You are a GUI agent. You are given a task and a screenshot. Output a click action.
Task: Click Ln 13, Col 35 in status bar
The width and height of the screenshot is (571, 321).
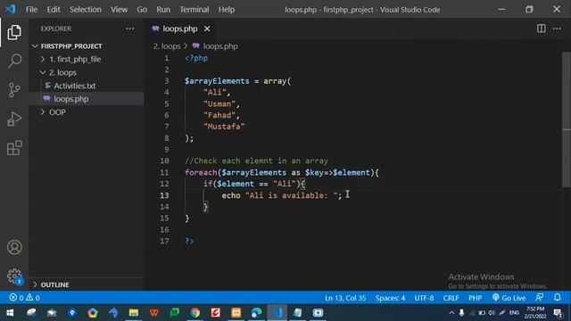345,298
